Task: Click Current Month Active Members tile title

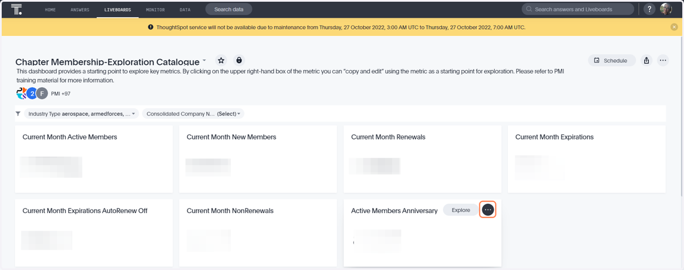Action: tap(70, 137)
